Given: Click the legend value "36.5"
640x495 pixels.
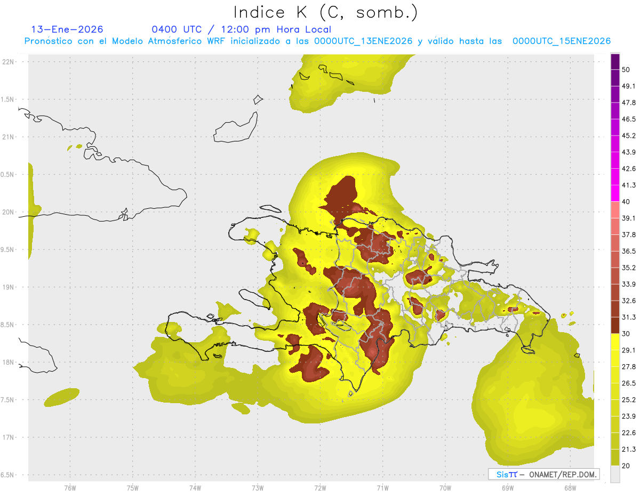Looking at the screenshot, I should point(628,251).
